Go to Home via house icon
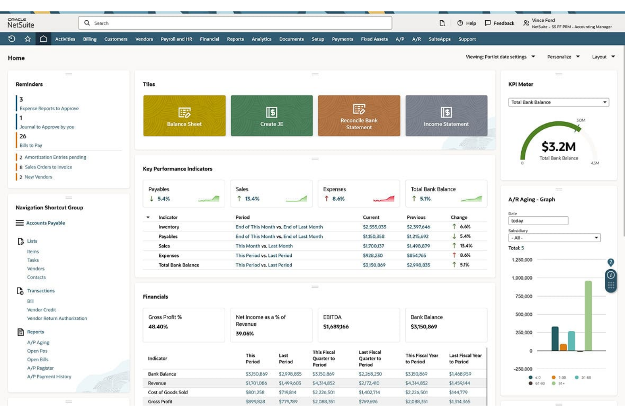Image resolution: width=625 pixels, height=417 pixels. pos(43,39)
